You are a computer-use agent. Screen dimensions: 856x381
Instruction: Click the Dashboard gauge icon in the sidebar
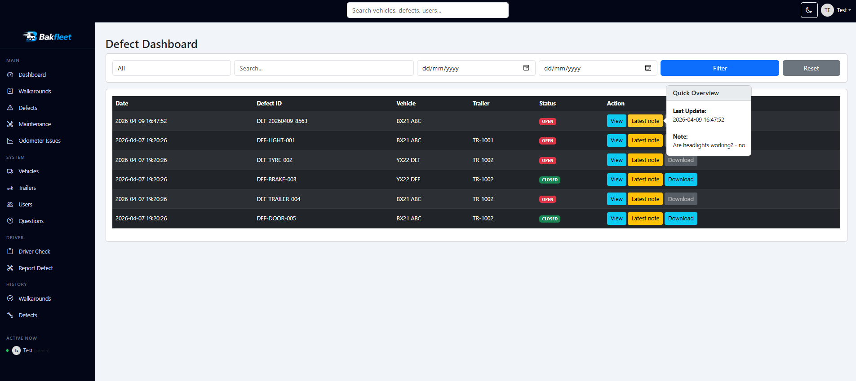[x=10, y=74]
